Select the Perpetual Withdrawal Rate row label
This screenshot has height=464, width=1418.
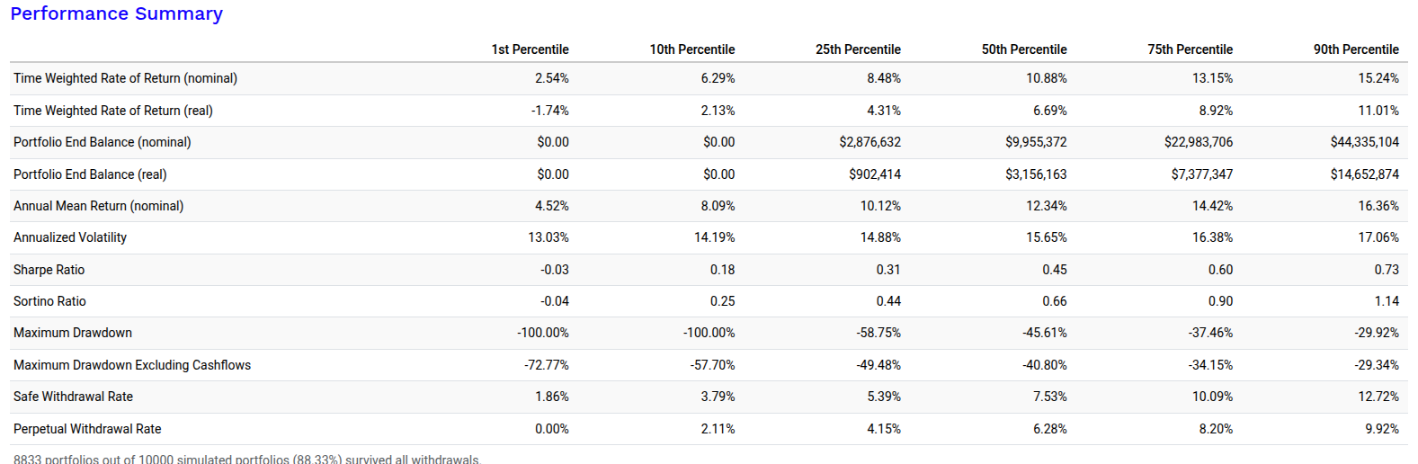coord(87,429)
